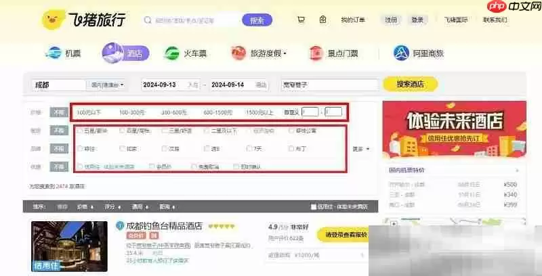The width and height of the screenshot is (542, 276).
Task: Click the bag icon beside the cart
Action: click(323, 20)
